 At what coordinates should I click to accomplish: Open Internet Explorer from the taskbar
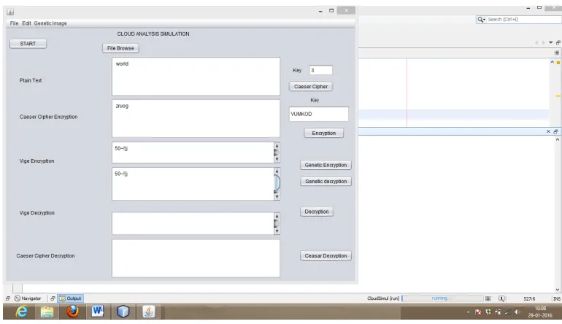(x=21, y=311)
